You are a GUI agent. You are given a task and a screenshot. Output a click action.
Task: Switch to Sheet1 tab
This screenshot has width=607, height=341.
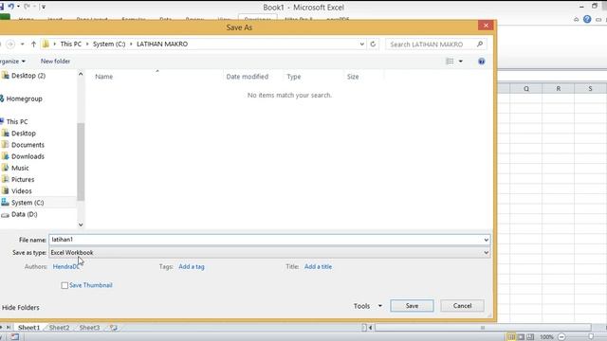tap(29, 328)
